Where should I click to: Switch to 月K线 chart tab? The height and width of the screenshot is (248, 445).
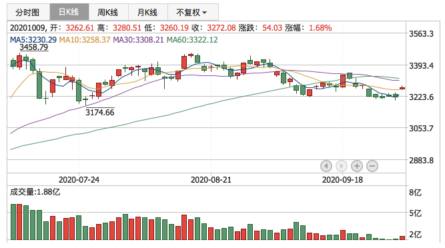[148, 12]
